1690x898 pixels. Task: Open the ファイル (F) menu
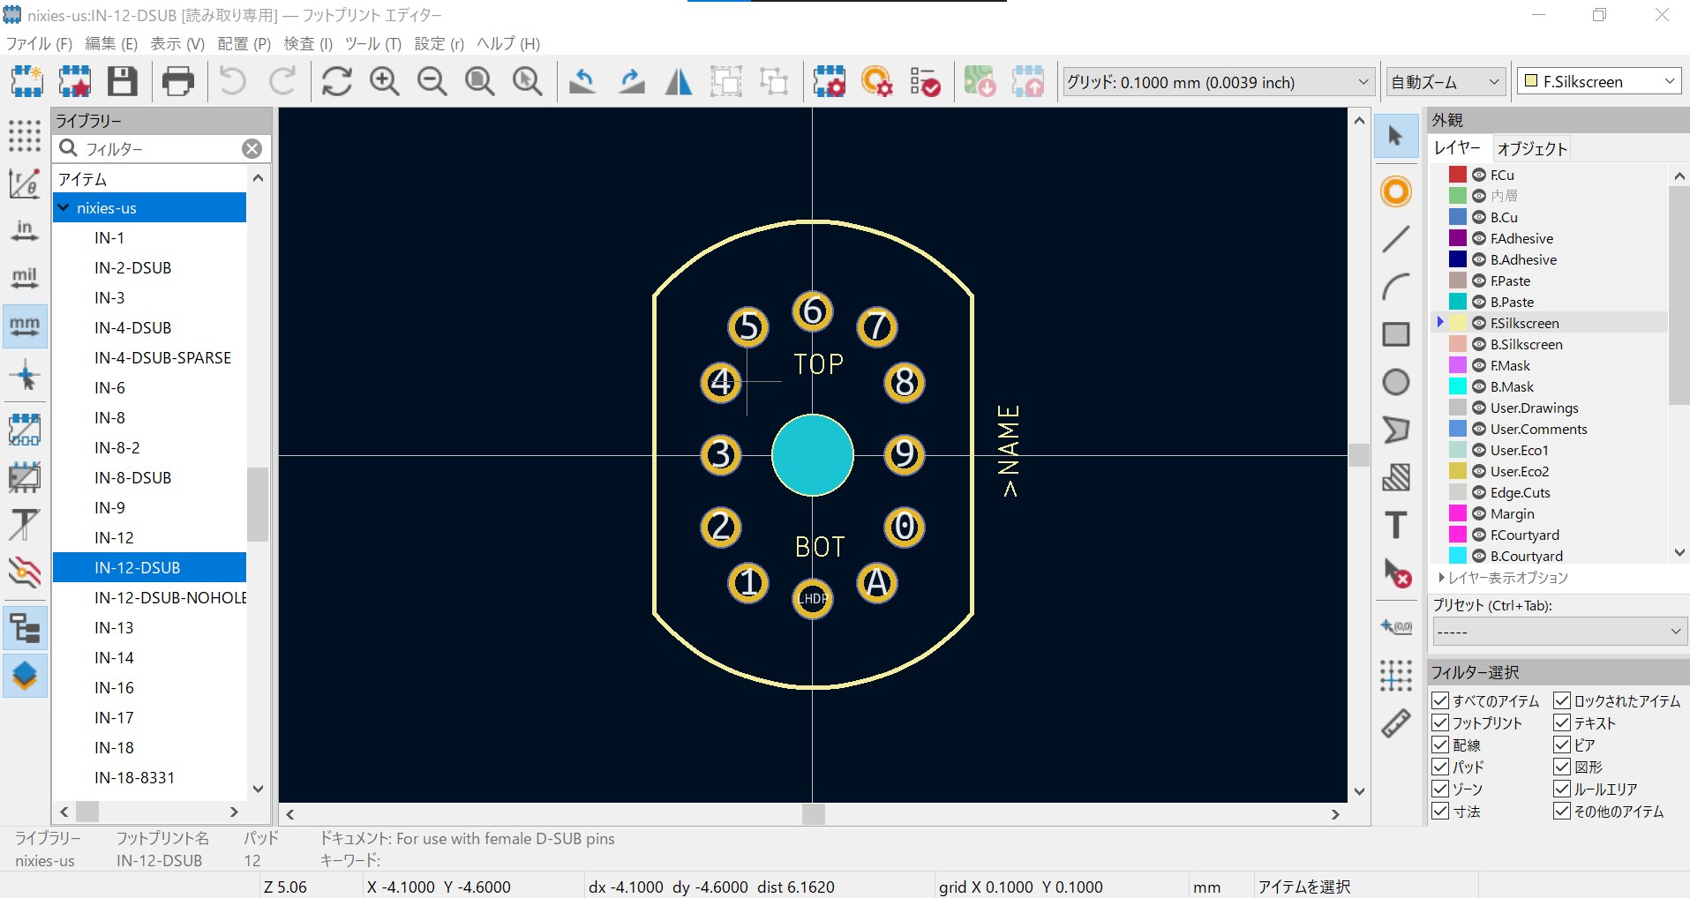point(39,43)
